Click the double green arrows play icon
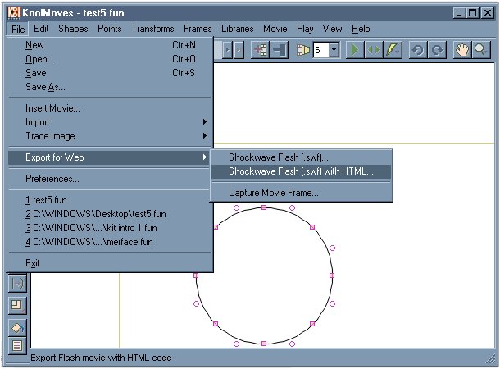500x369 pixels. (x=374, y=50)
